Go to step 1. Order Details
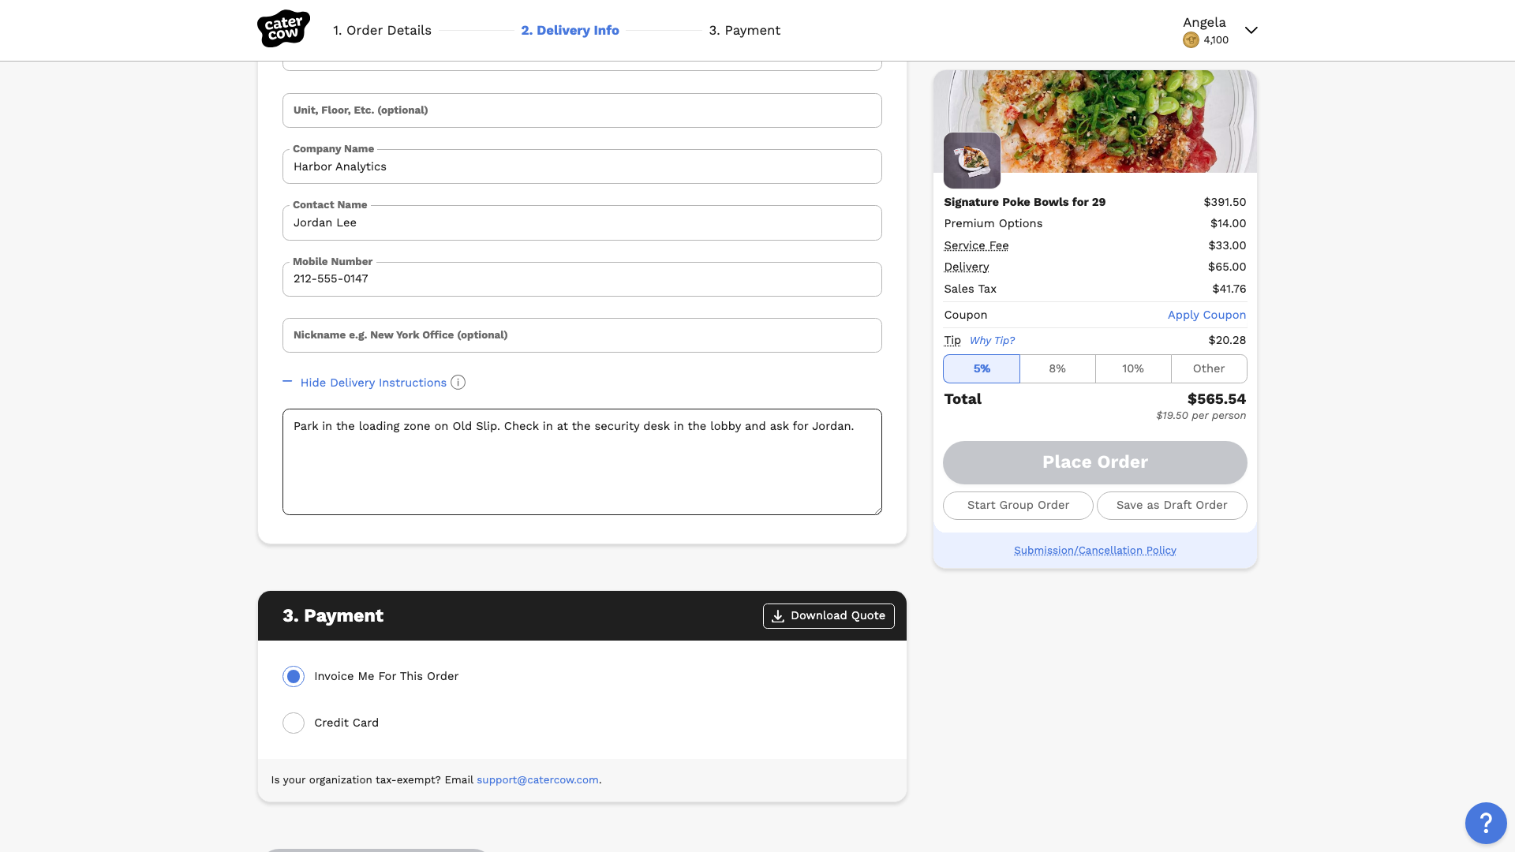 (x=382, y=30)
